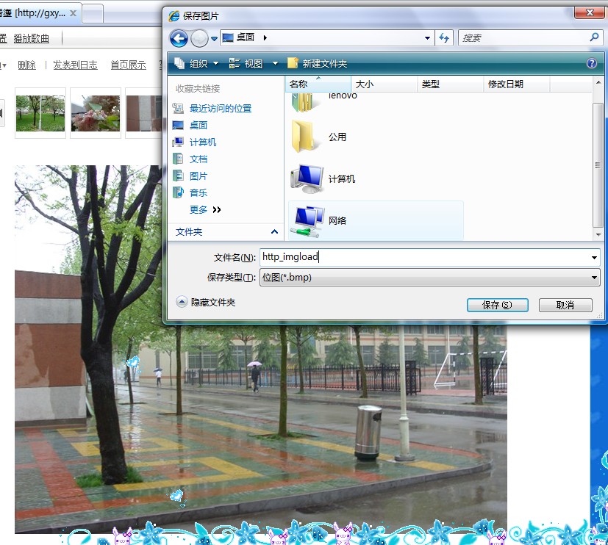Sort by 名称 column header
Image resolution: width=608 pixels, height=545 pixels.
pos(318,84)
